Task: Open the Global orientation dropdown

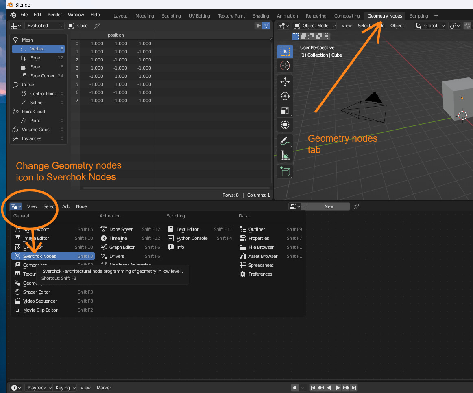Action: (x=430, y=26)
